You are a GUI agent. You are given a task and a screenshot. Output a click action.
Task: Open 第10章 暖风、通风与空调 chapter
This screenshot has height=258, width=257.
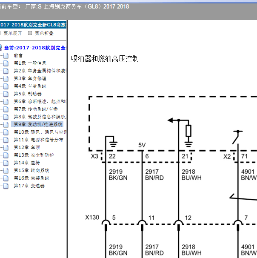point(40,132)
